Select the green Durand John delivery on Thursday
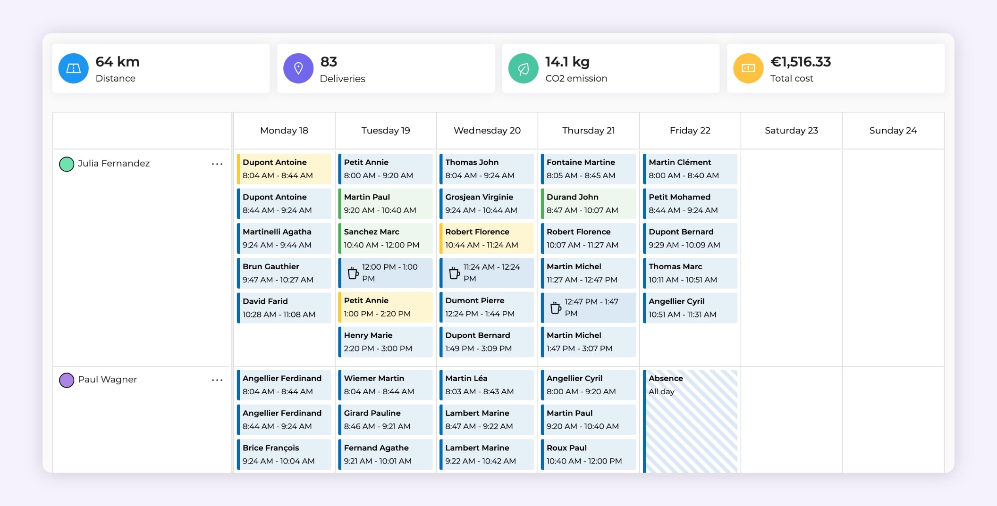 tap(588, 204)
